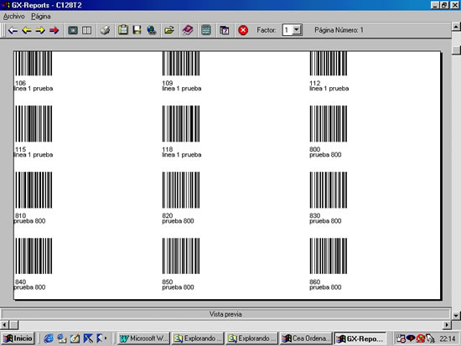This screenshot has width=461, height=346.
Task: Click 'prueba 800' under 840
Action: pyautogui.click(x=29, y=287)
